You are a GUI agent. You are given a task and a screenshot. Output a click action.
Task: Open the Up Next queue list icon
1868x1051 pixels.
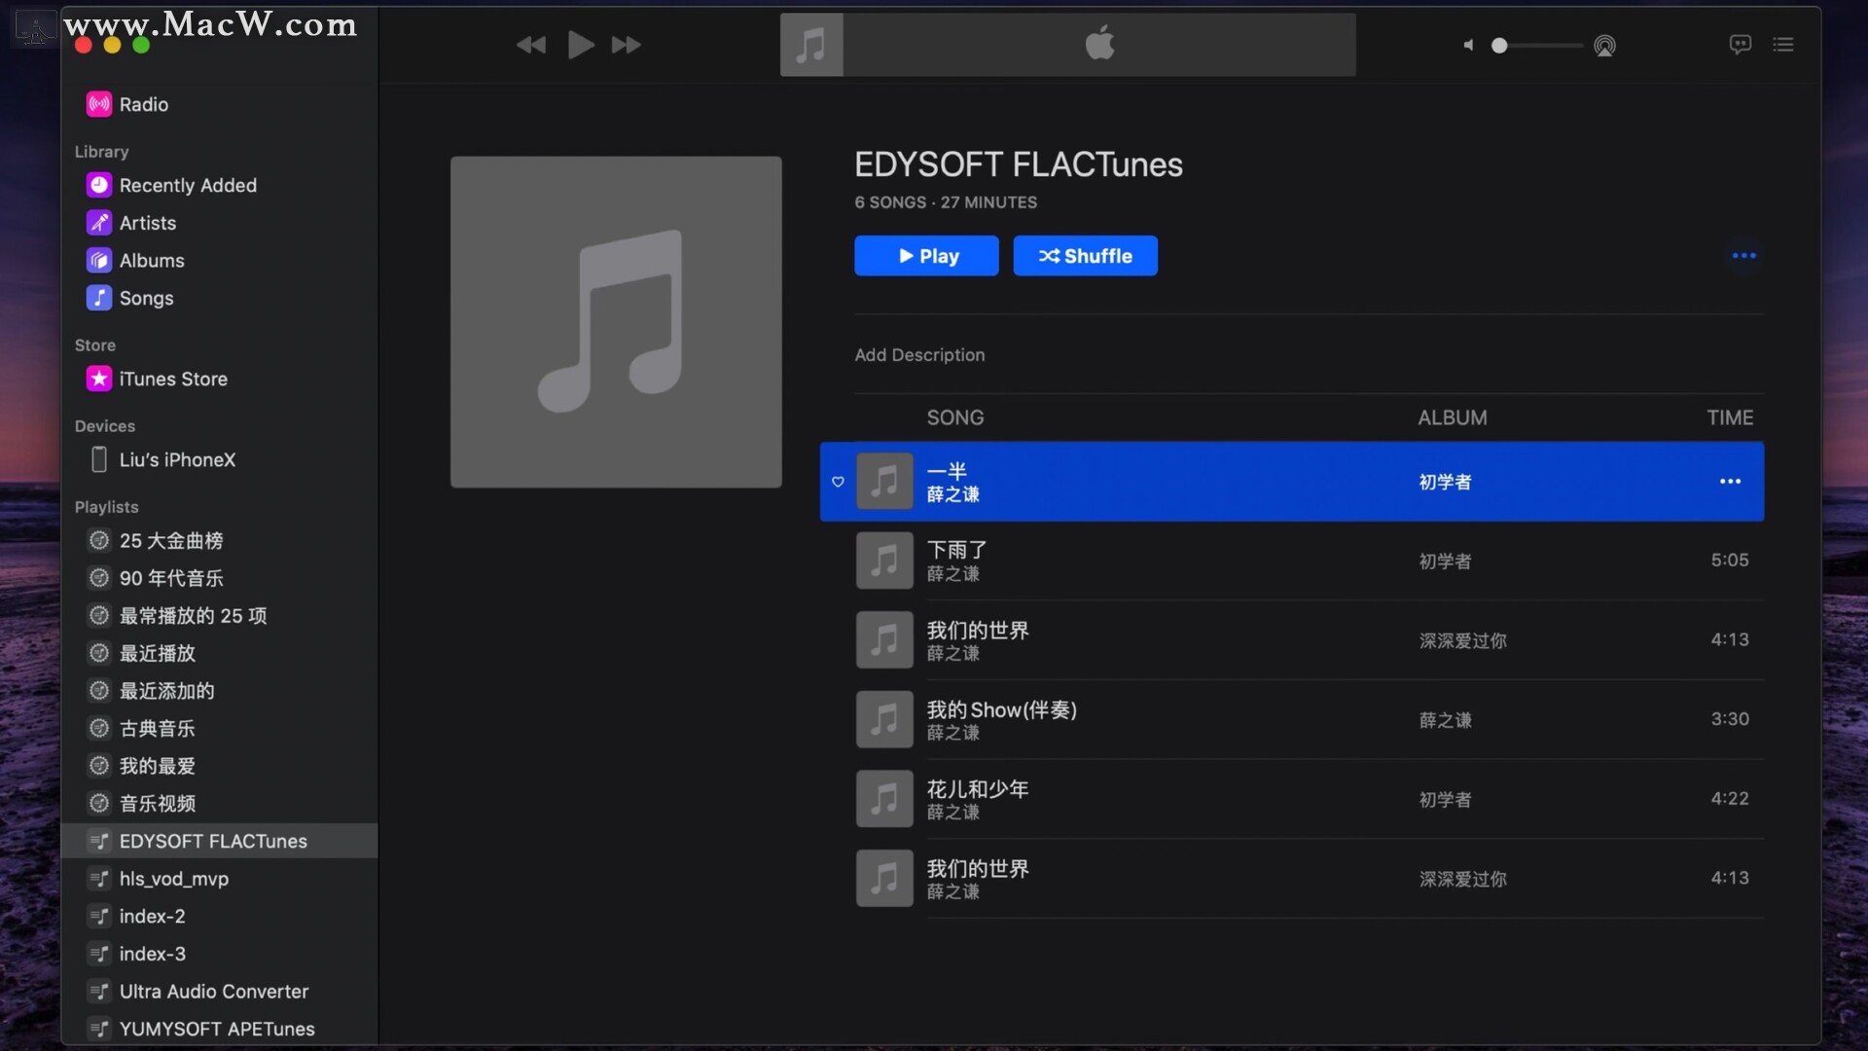pyautogui.click(x=1783, y=44)
